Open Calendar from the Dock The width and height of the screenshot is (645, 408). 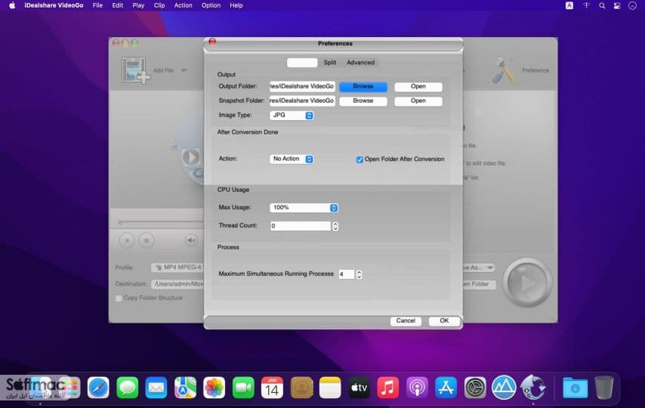coord(273,388)
